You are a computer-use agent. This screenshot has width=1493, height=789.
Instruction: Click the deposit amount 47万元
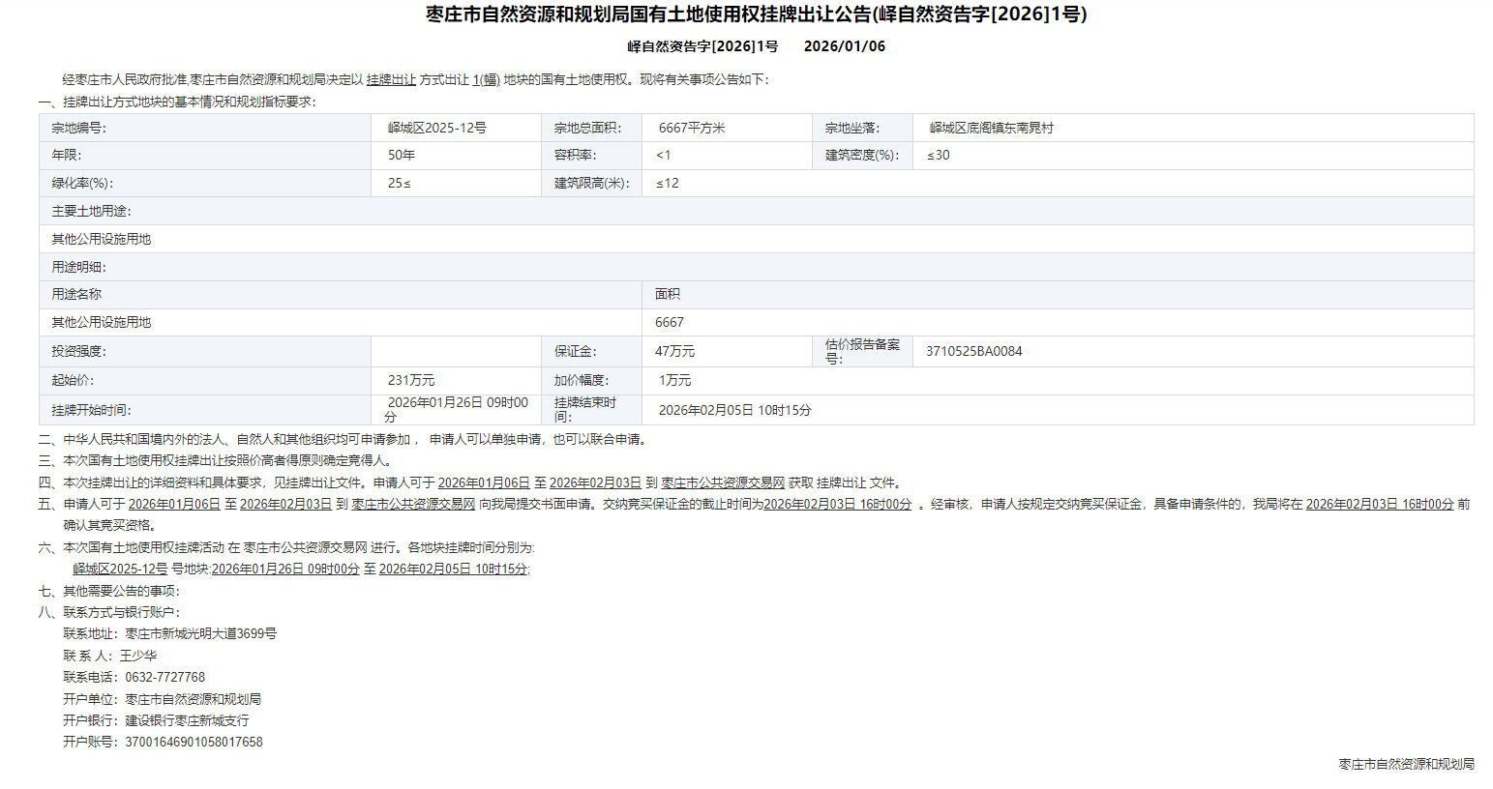point(674,351)
